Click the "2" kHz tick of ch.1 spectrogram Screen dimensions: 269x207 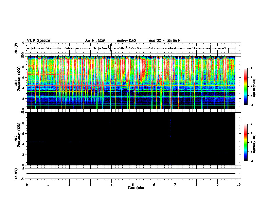pyautogui.click(x=24, y=99)
